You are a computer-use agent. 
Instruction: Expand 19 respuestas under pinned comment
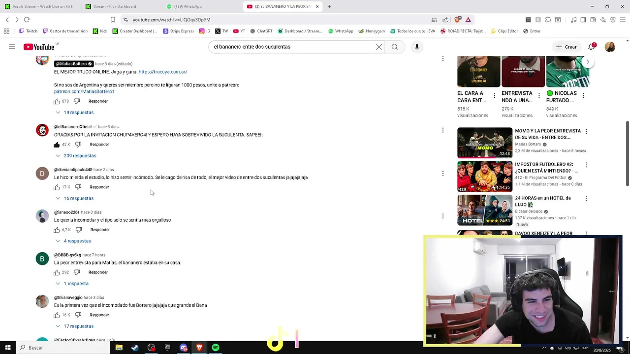[74, 113]
